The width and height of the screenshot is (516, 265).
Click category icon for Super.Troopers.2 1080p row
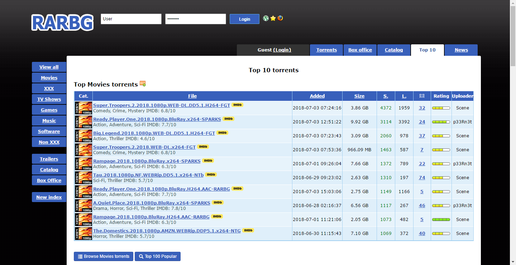[x=83, y=108]
